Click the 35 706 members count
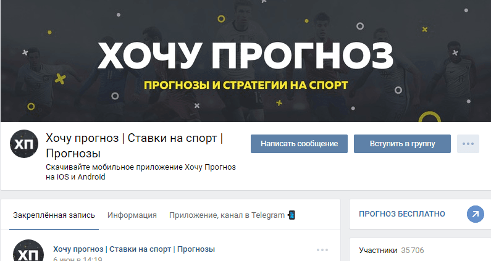 pos(413,251)
